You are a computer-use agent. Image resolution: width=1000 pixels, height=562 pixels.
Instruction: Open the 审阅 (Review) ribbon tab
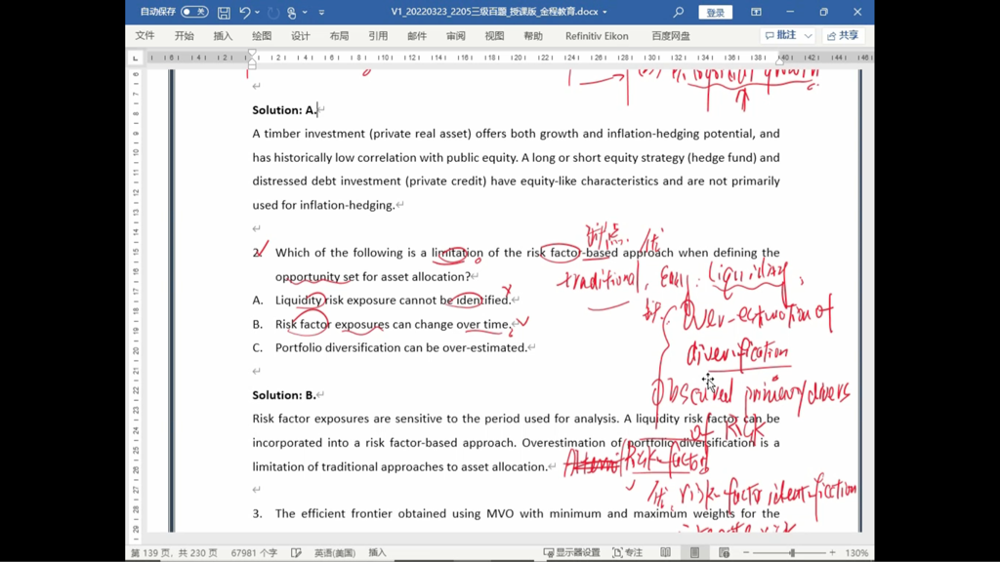point(456,36)
